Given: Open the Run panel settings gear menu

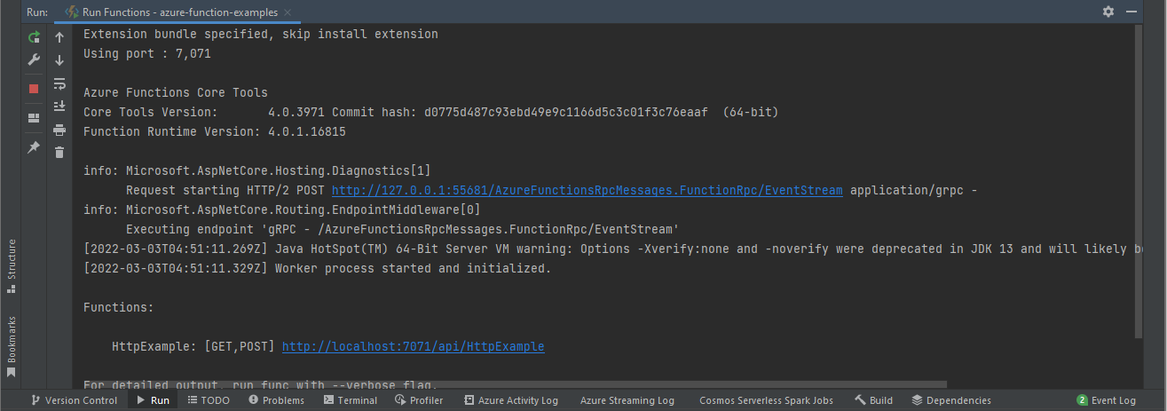Looking at the screenshot, I should point(1108,12).
